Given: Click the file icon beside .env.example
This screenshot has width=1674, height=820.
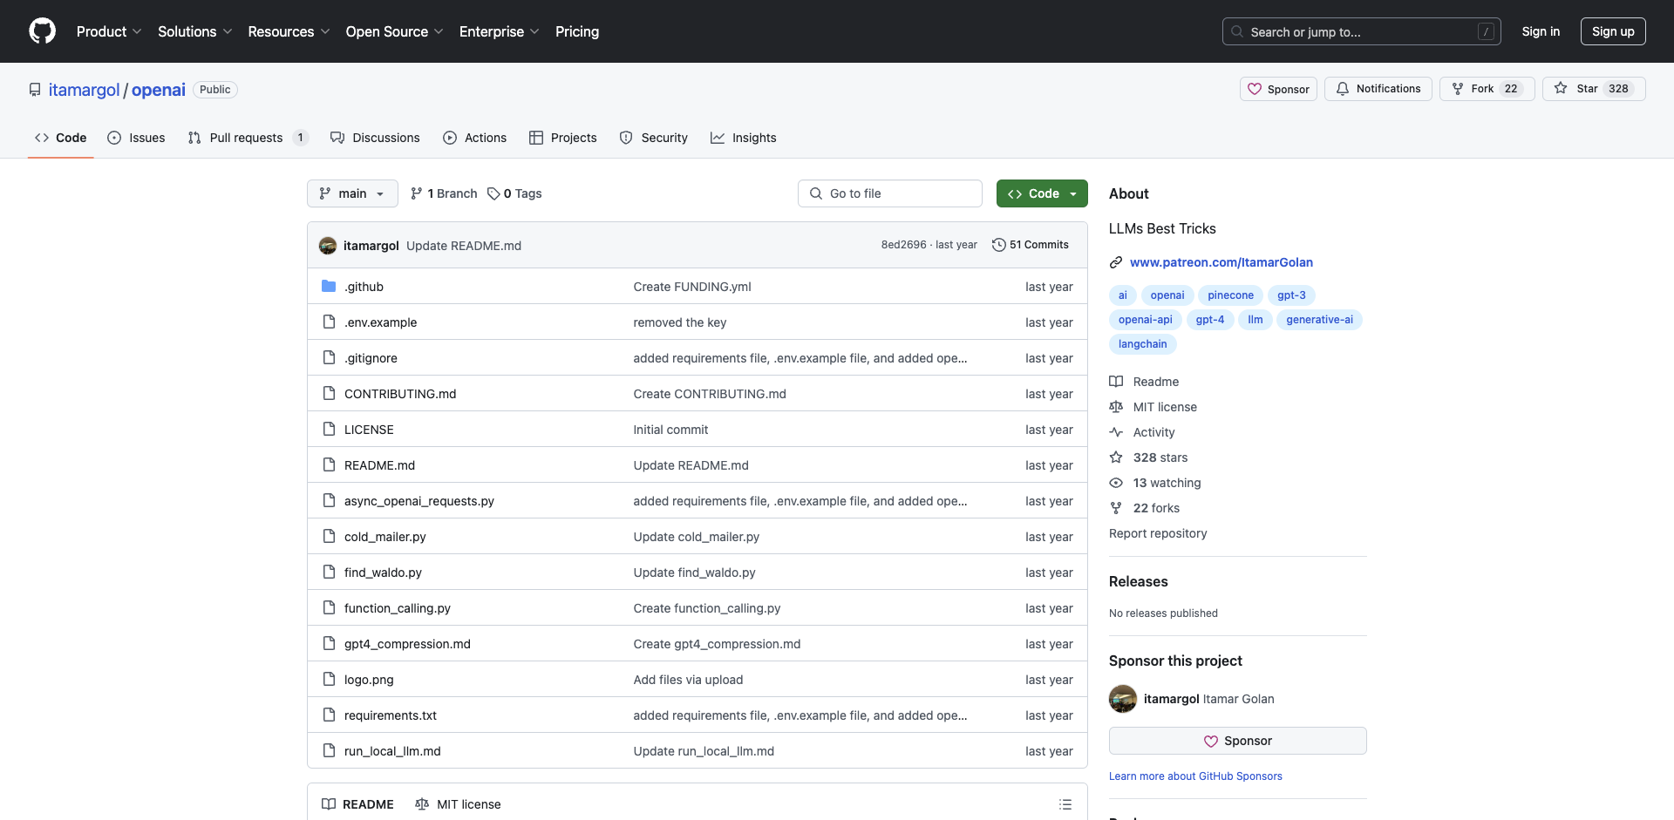Looking at the screenshot, I should tap(329, 322).
